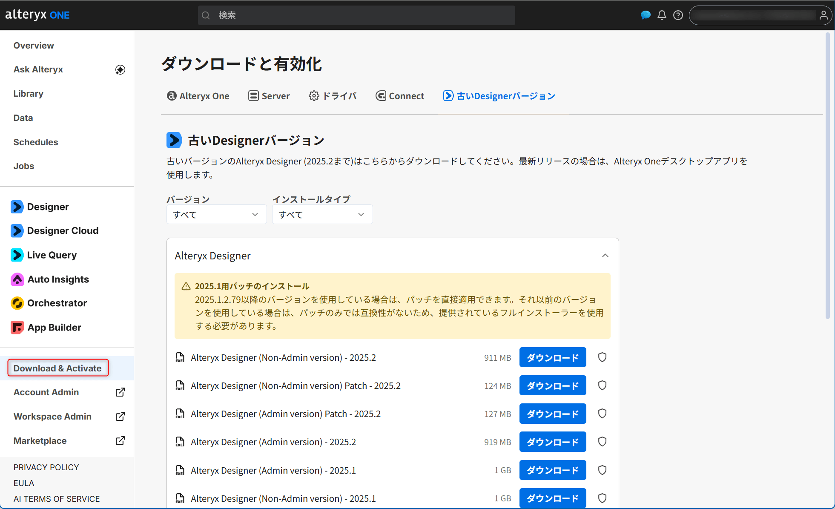The height and width of the screenshot is (509, 835).
Task: Click shield icon for Admin version 2025.1
Action: [602, 470]
